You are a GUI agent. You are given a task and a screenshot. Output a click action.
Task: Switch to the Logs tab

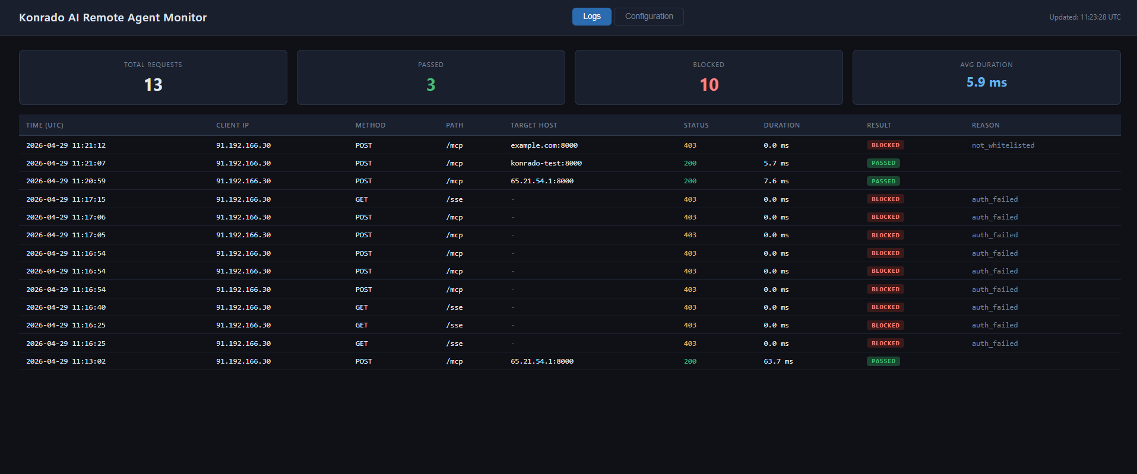pos(591,17)
